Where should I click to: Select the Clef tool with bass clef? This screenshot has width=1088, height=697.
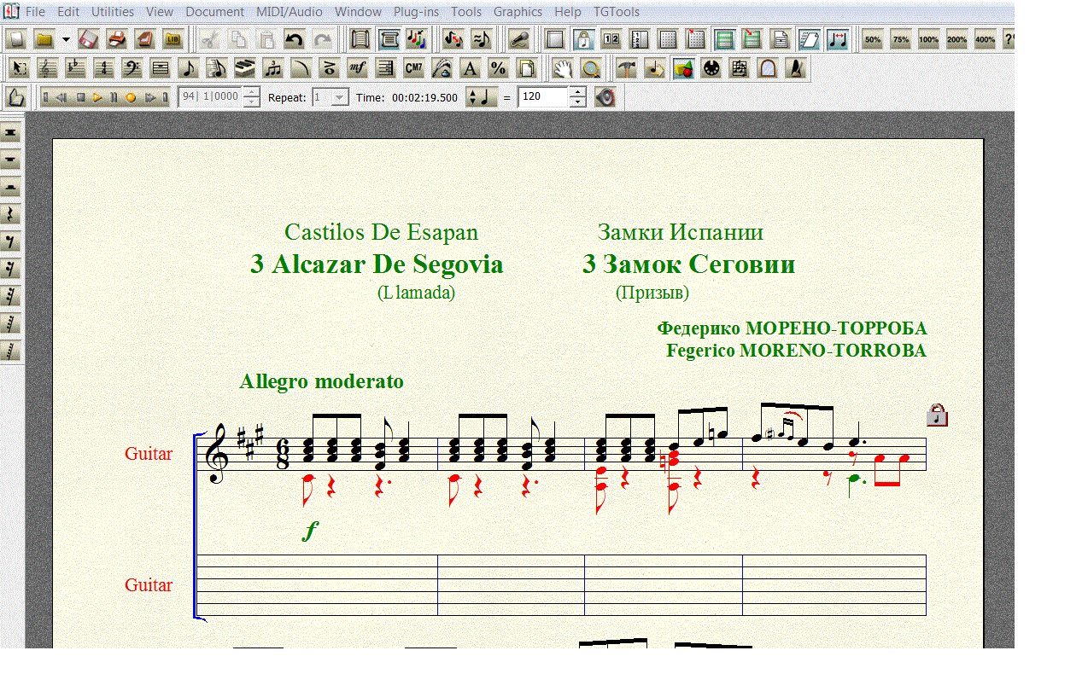click(132, 68)
